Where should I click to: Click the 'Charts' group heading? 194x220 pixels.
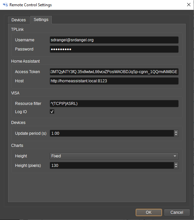click(17, 146)
